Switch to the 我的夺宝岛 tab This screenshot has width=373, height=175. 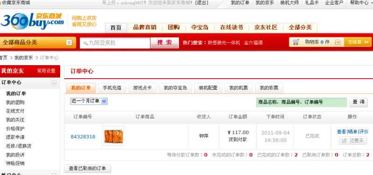click(175, 88)
